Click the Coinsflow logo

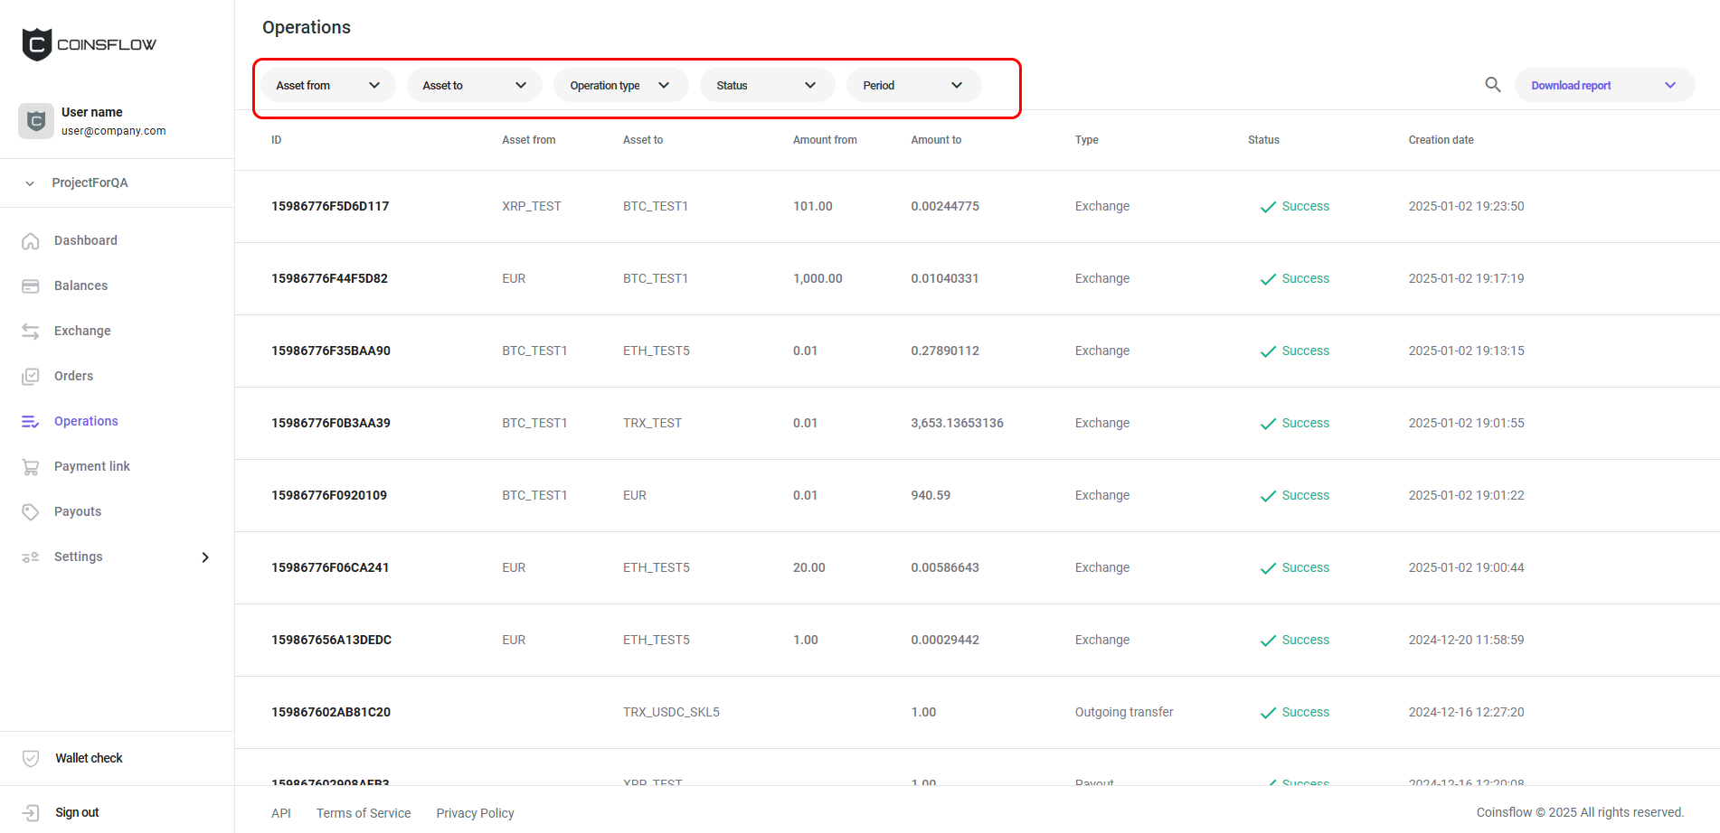(x=89, y=44)
